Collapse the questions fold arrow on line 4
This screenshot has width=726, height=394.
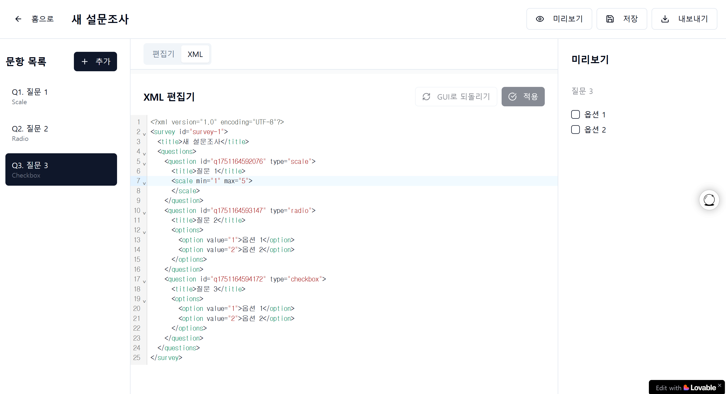click(144, 154)
